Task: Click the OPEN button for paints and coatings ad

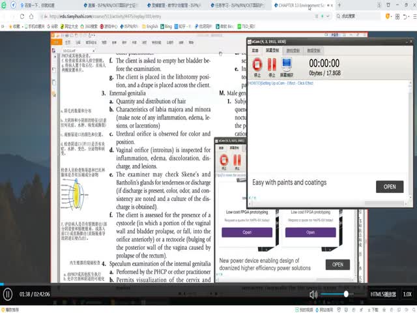Action: (x=389, y=186)
